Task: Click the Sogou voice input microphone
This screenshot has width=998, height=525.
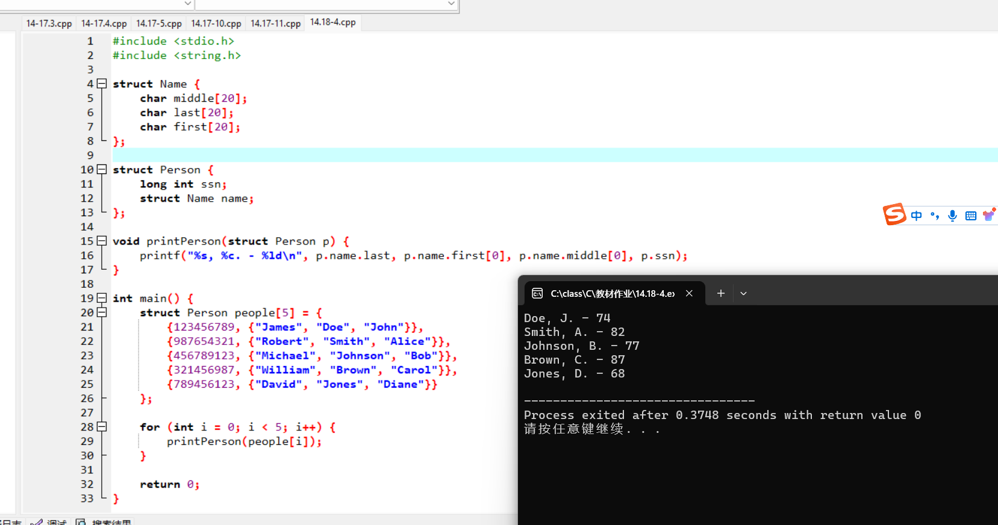Action: click(x=952, y=216)
